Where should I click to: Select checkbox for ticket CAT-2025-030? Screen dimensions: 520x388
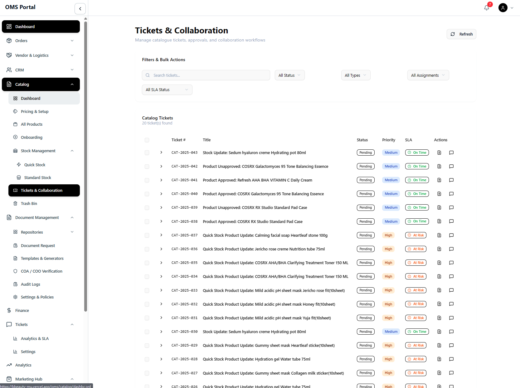[x=147, y=332]
